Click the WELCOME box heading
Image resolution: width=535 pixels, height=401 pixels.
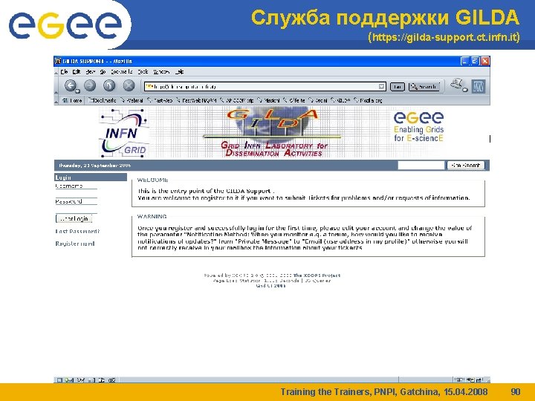point(152,180)
